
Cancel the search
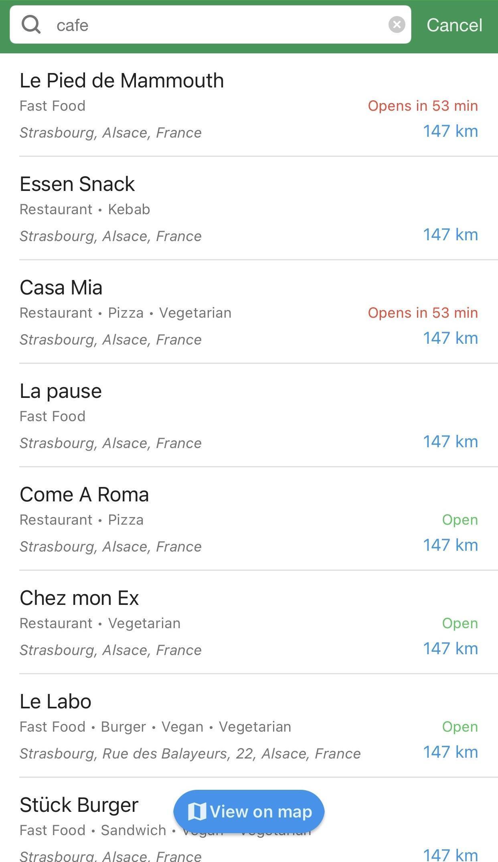[454, 25]
